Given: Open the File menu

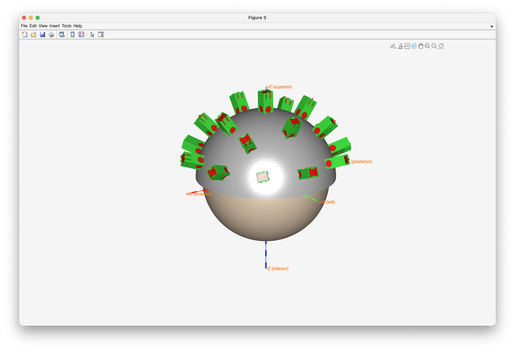Looking at the screenshot, I should (24, 26).
